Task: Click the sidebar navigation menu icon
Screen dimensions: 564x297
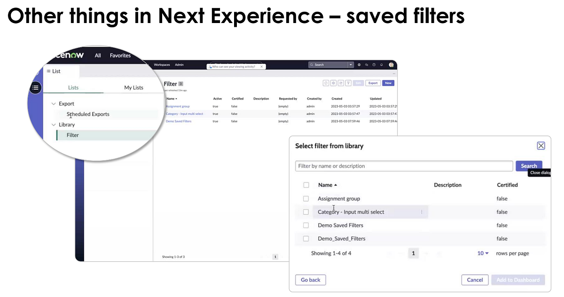Action: coord(36,87)
